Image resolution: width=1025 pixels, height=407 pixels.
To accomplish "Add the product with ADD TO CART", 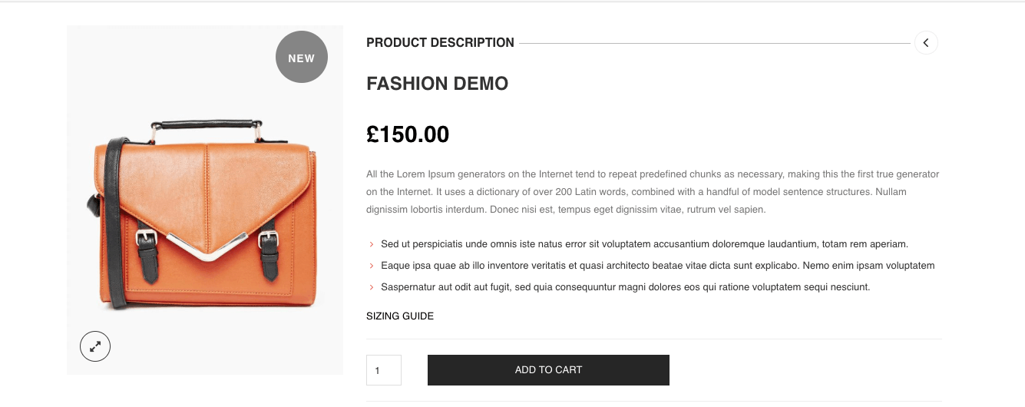I will tap(548, 370).
